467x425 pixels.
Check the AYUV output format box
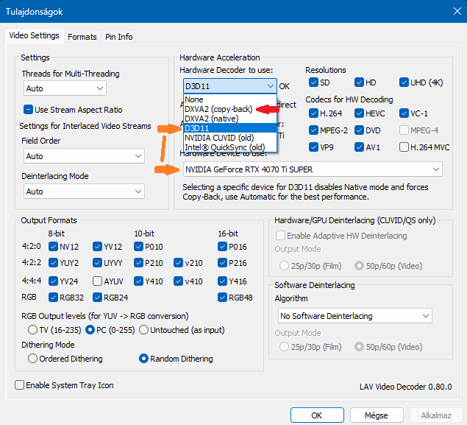coord(98,281)
